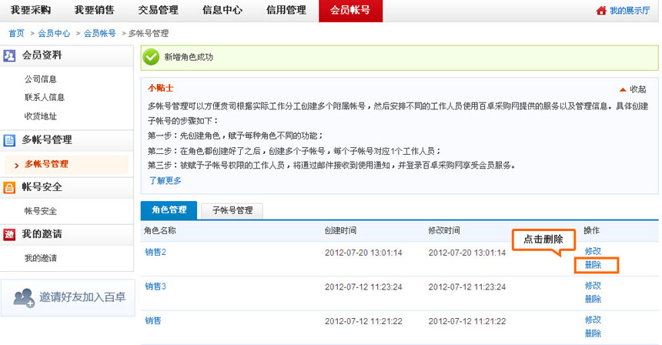Collapse the tips box with 收起
Screen dimensions: 662x345
(633, 89)
